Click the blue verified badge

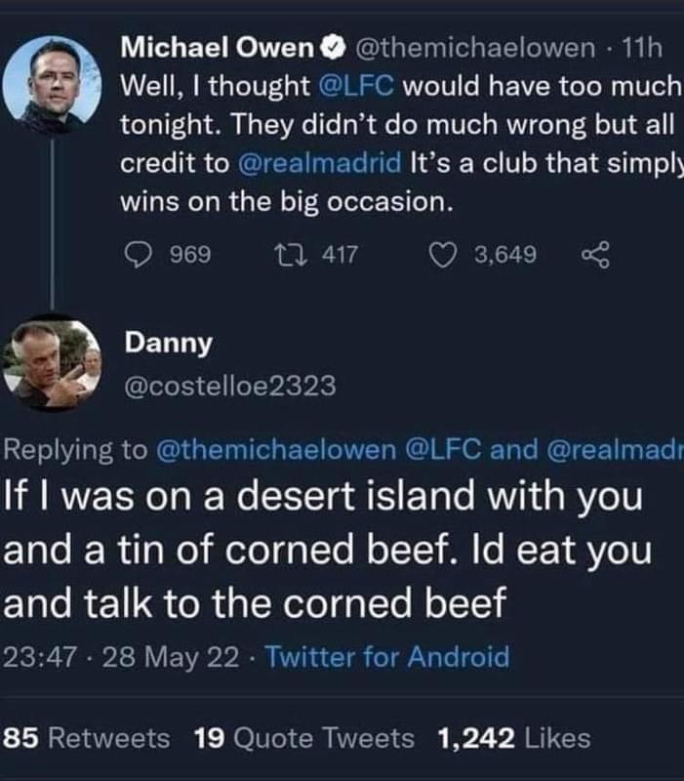tap(332, 47)
